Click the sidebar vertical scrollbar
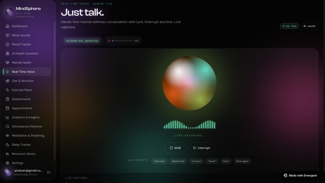 tap(54, 91)
